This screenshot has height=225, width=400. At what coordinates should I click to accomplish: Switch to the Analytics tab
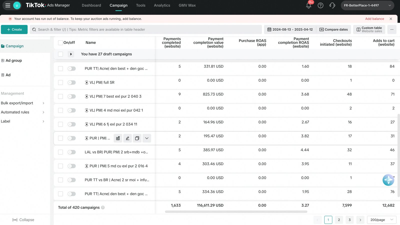[x=162, y=6]
